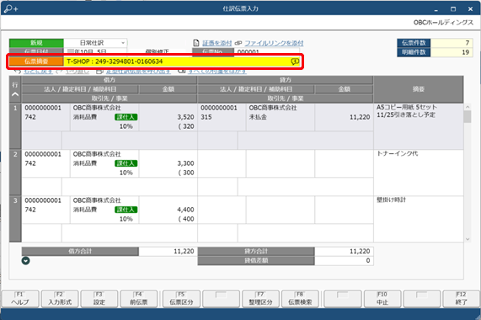Screen dimensions: 481x320
Task: Click the vertical scrollbar thumb of the grid
Action: (x=468, y=117)
